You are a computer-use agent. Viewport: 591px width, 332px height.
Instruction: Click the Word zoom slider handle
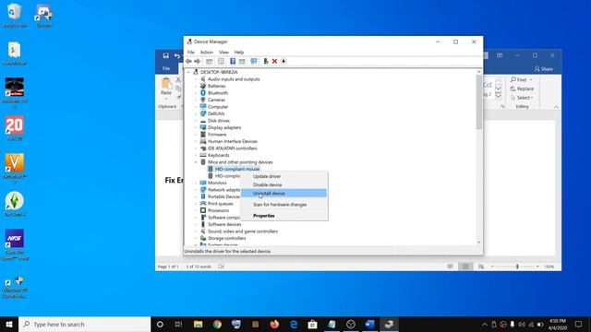(x=517, y=267)
